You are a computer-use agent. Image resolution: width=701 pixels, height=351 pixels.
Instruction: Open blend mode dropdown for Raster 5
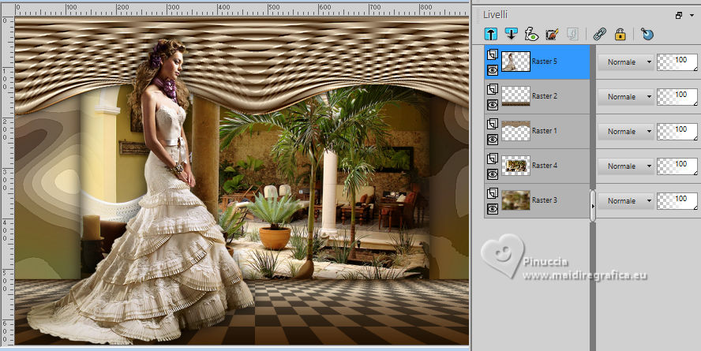click(649, 62)
